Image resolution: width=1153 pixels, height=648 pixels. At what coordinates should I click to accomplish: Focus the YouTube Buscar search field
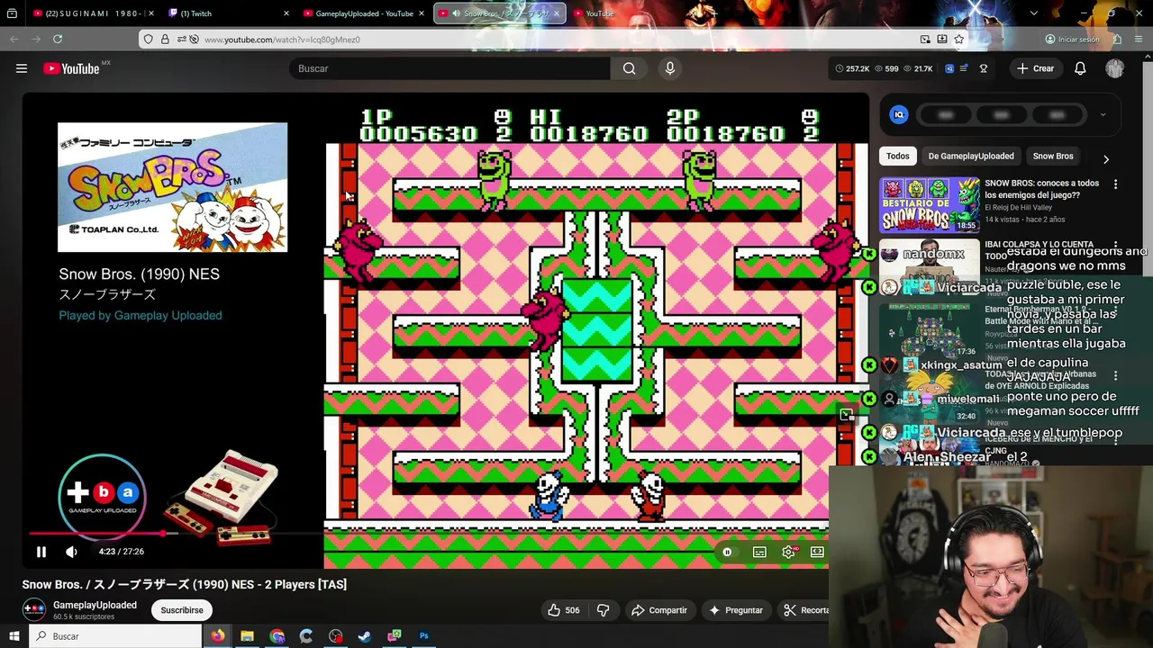pyautogui.click(x=449, y=68)
